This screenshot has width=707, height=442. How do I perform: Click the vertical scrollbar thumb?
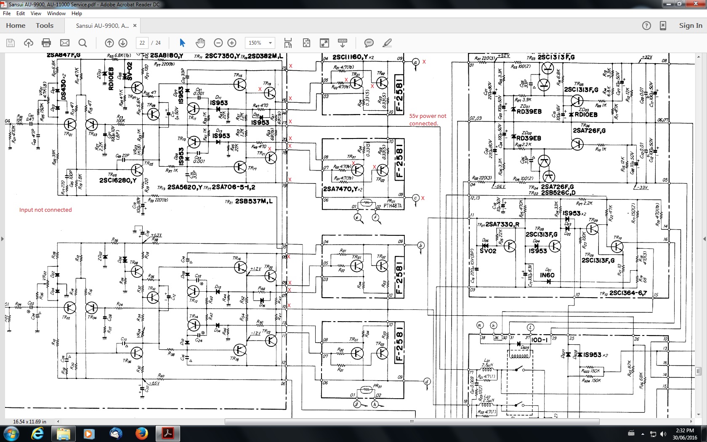[699, 371]
